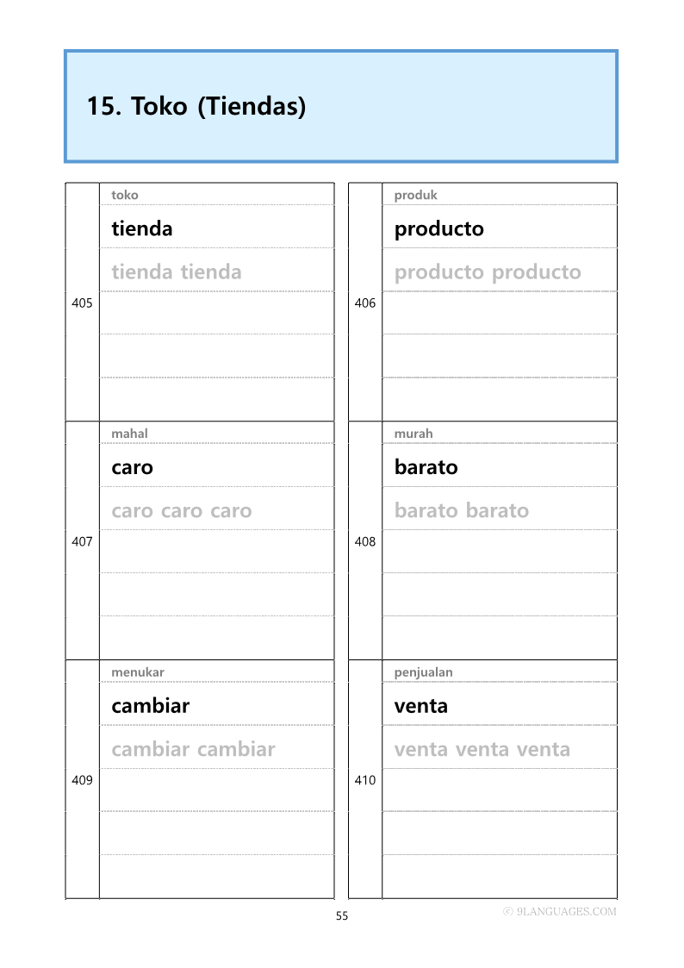Select the bold word "barato"
The width and height of the screenshot is (684, 968).
point(426,467)
